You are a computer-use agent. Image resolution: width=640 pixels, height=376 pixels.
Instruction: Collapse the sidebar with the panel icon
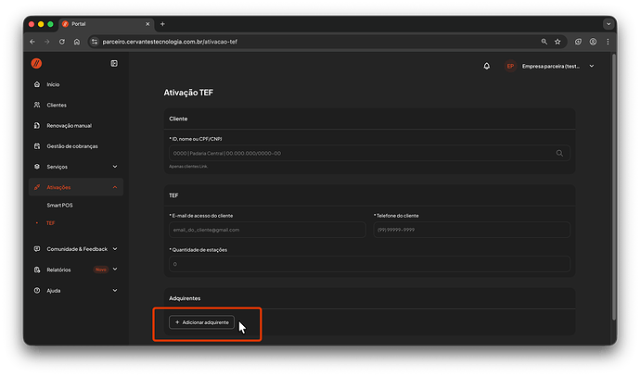coord(114,63)
